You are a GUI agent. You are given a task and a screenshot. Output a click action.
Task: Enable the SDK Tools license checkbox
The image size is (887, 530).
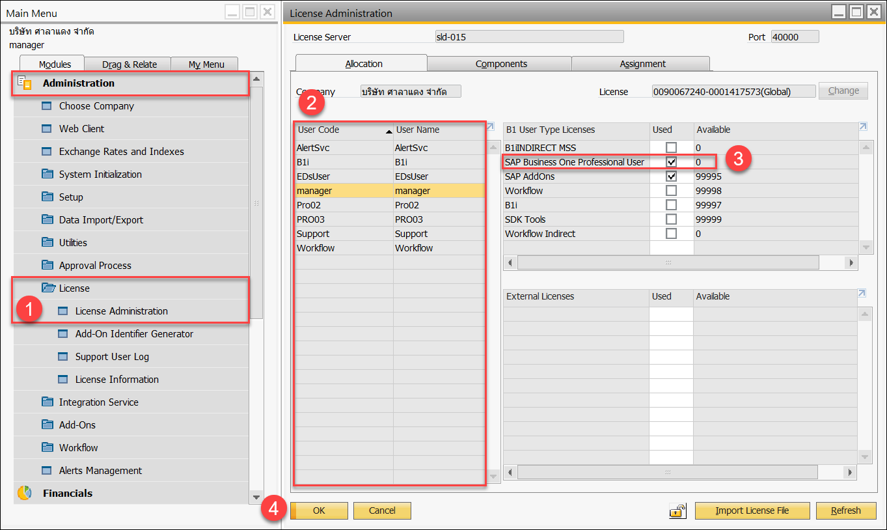coord(671,219)
